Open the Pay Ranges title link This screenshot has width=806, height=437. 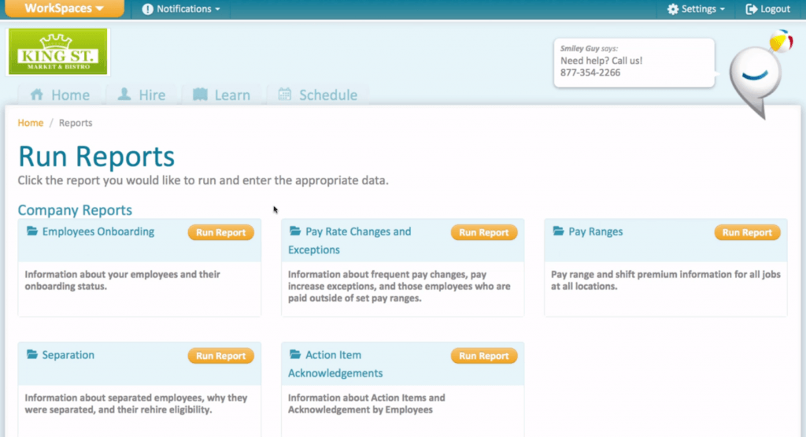pos(595,231)
